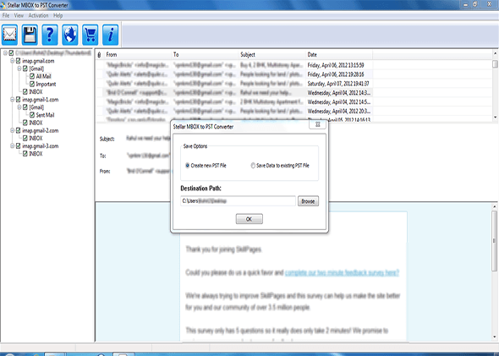Confirm the save dialog with OK button
Viewport: 499px width, 356px height.
click(x=249, y=219)
